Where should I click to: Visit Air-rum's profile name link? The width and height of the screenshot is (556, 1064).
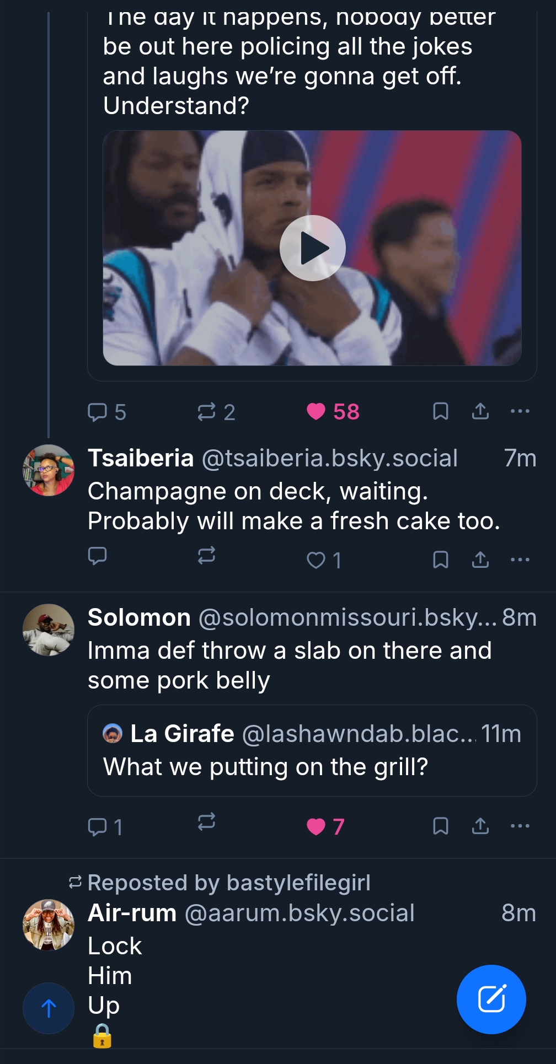coord(132,913)
